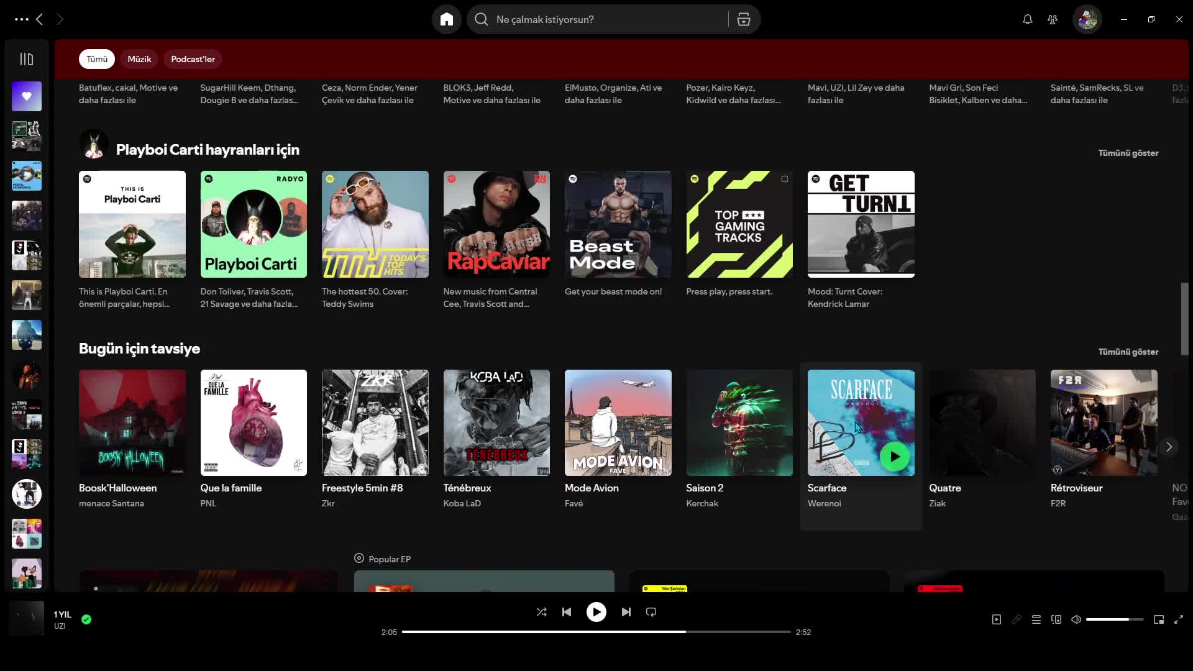Image resolution: width=1193 pixels, height=671 pixels.
Task: Expand Your Library sidebar
Action: (x=26, y=59)
